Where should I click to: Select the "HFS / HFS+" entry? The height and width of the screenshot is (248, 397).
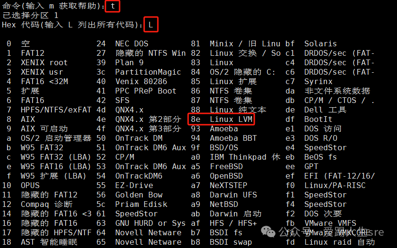(x=233, y=223)
